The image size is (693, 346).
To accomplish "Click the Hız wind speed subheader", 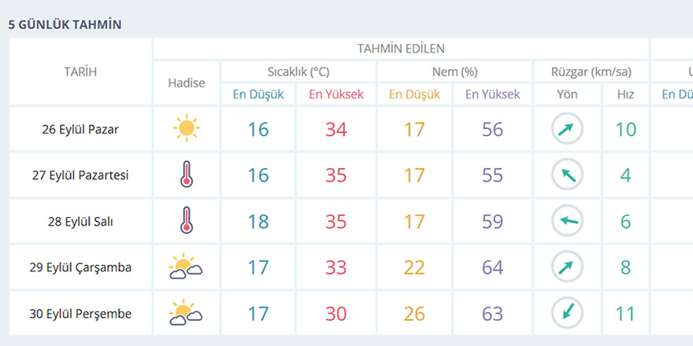I will 625,94.
